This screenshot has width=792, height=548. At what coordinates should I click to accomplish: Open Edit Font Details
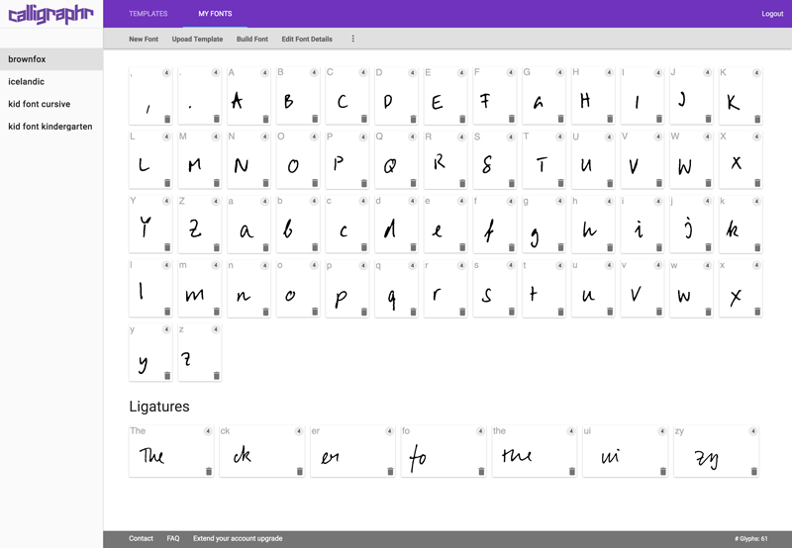[x=307, y=40]
